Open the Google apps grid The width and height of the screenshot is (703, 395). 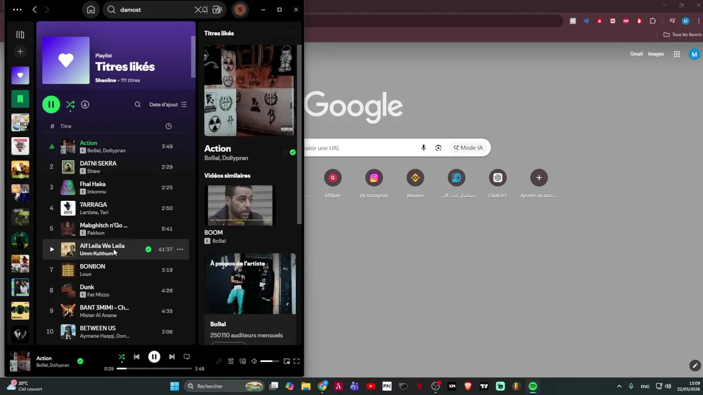tap(677, 54)
